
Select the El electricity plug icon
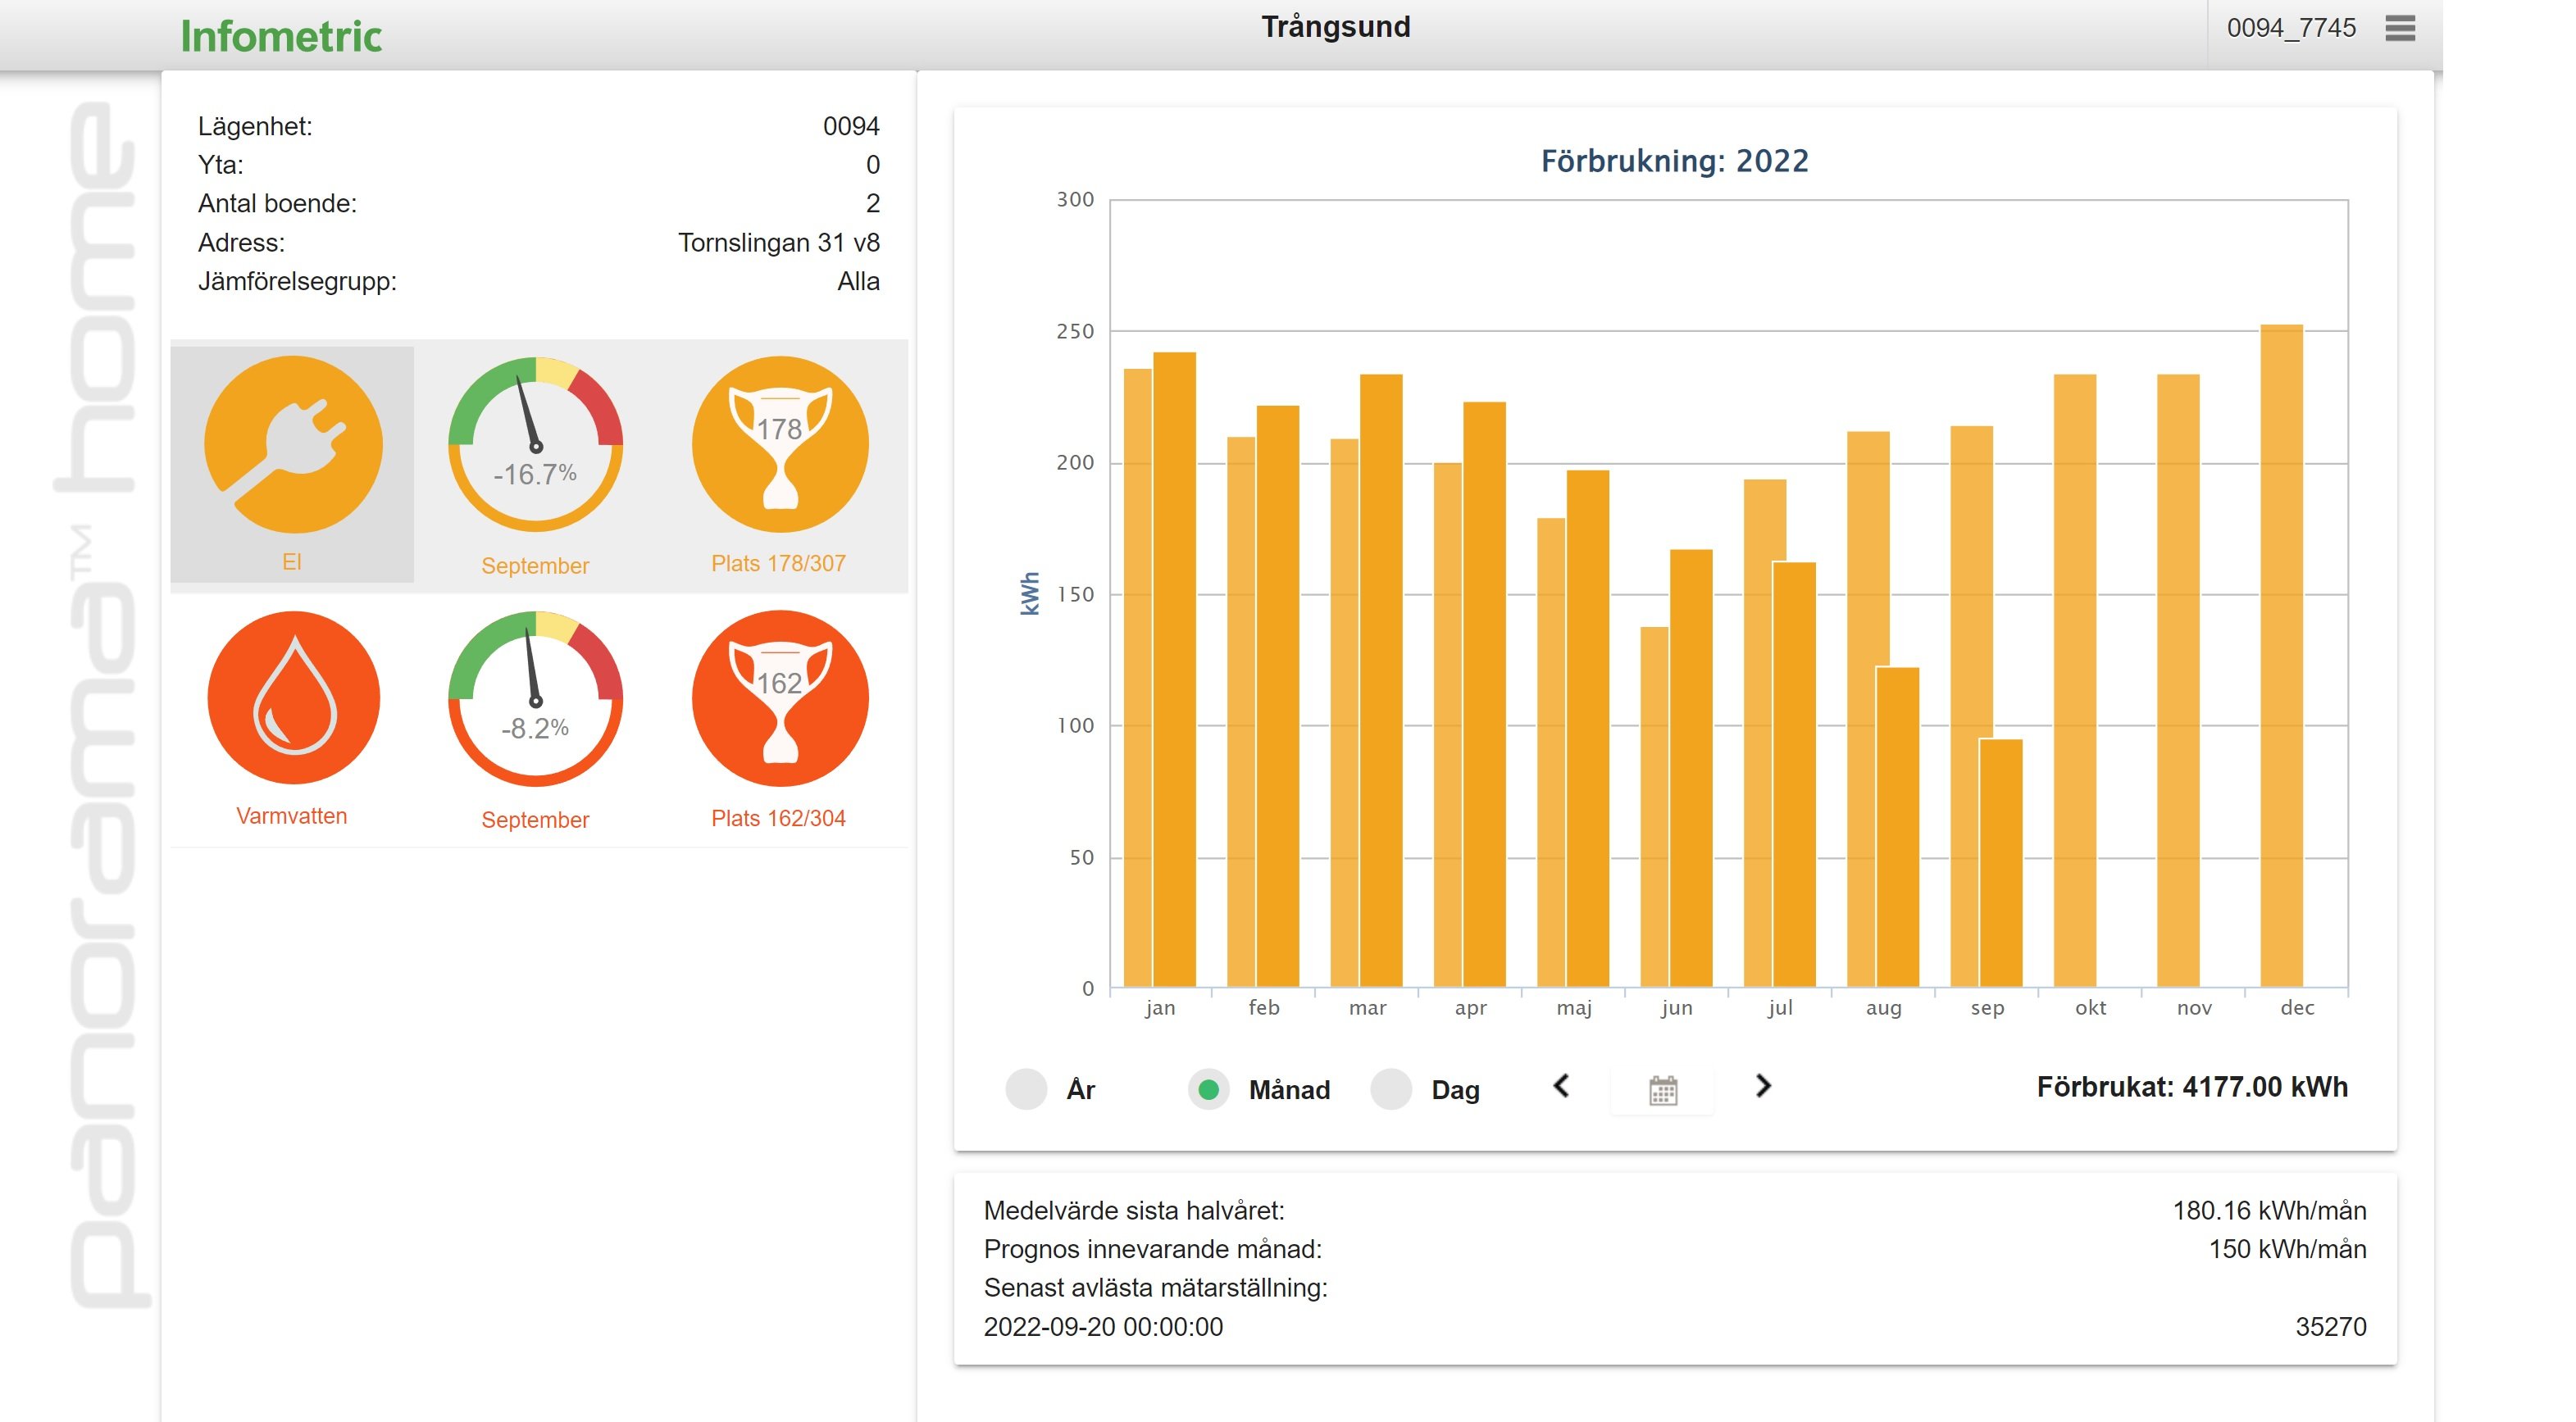click(x=293, y=444)
